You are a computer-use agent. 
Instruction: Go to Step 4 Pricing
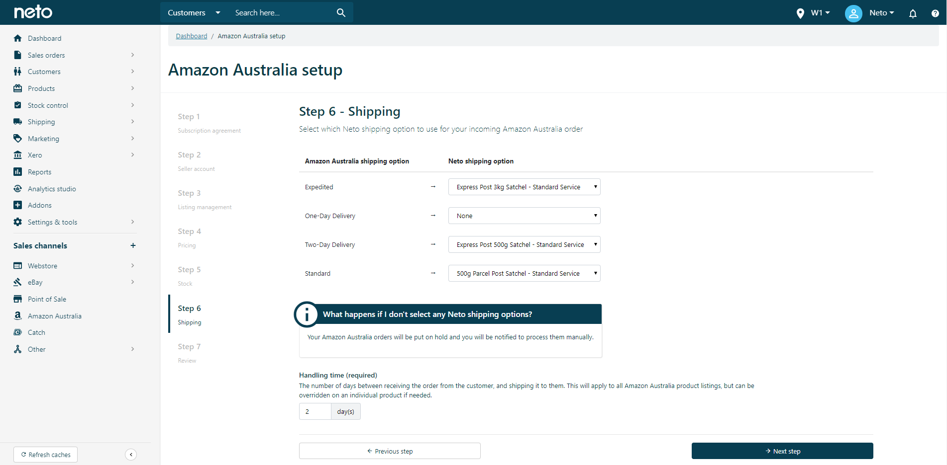189,237
